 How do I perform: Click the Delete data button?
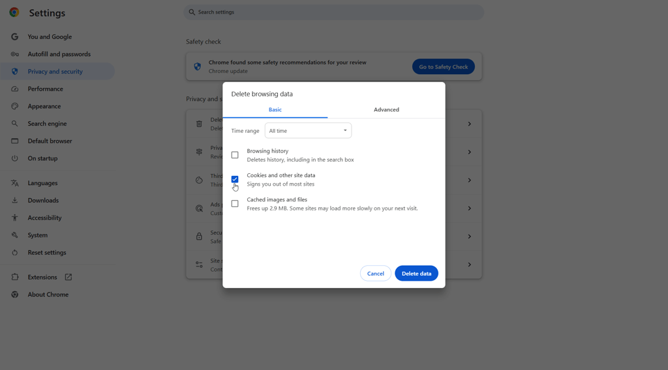(416, 274)
